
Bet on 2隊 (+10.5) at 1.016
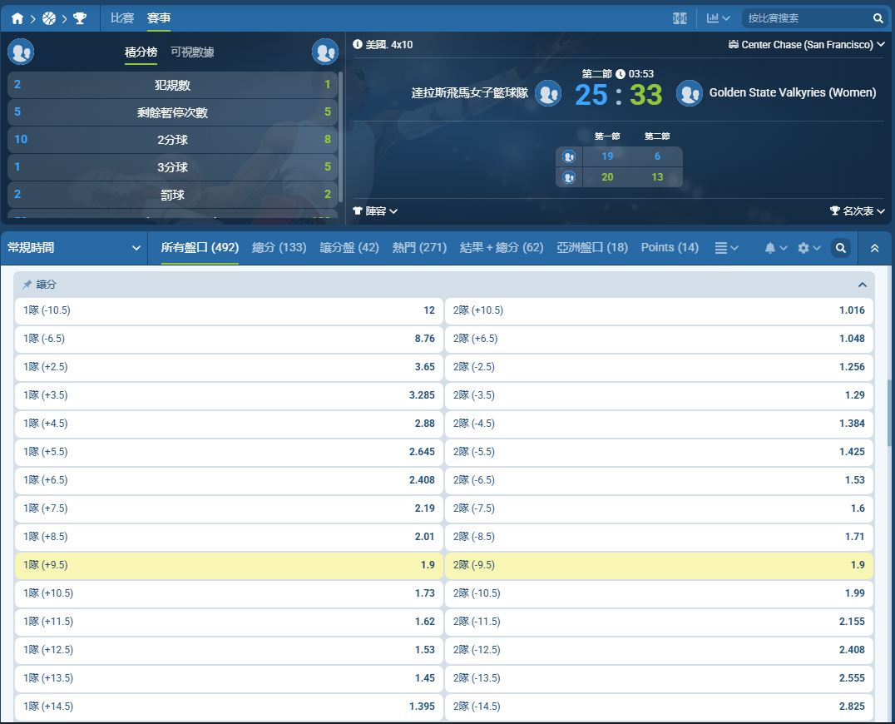(660, 310)
